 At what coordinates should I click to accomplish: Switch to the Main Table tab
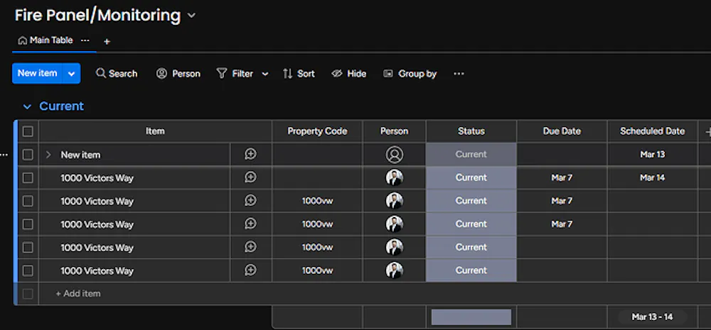46,40
